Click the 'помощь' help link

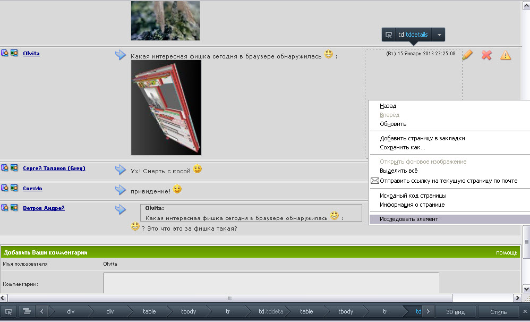(x=506, y=252)
